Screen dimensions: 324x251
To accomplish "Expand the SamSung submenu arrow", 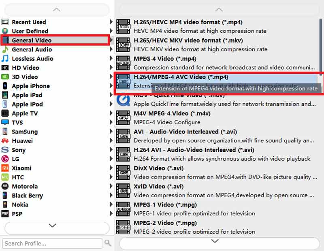I will 111,131.
